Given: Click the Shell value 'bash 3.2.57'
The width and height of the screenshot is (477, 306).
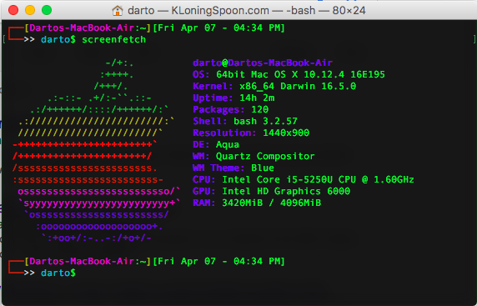Looking at the screenshot, I should click(x=265, y=122).
